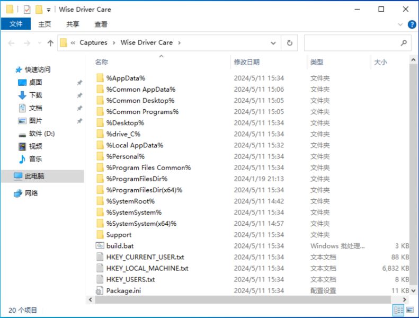Select the %ProgramFilesDir% folder icon
The height and width of the screenshot is (318, 419).
click(x=100, y=179)
